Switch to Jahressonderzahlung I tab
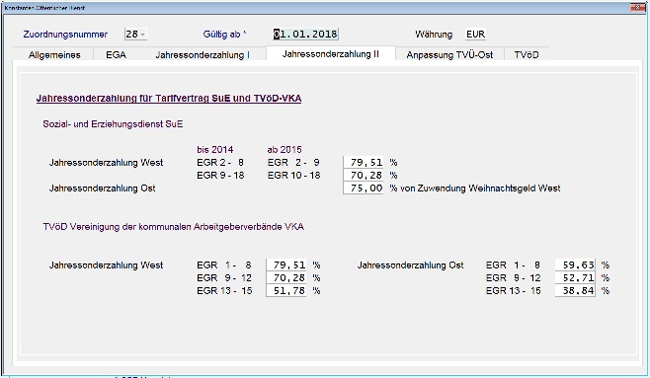 tap(203, 54)
